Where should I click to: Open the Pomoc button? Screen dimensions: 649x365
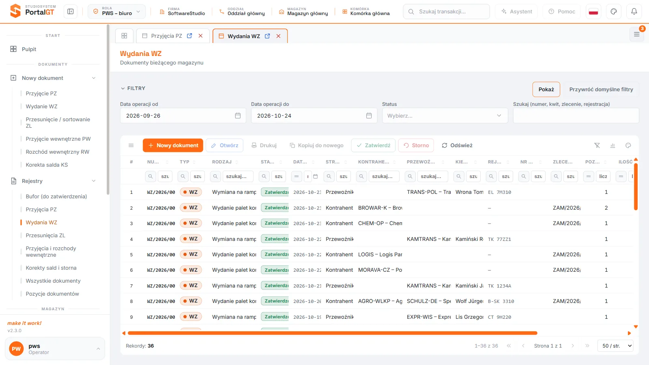tap(562, 12)
